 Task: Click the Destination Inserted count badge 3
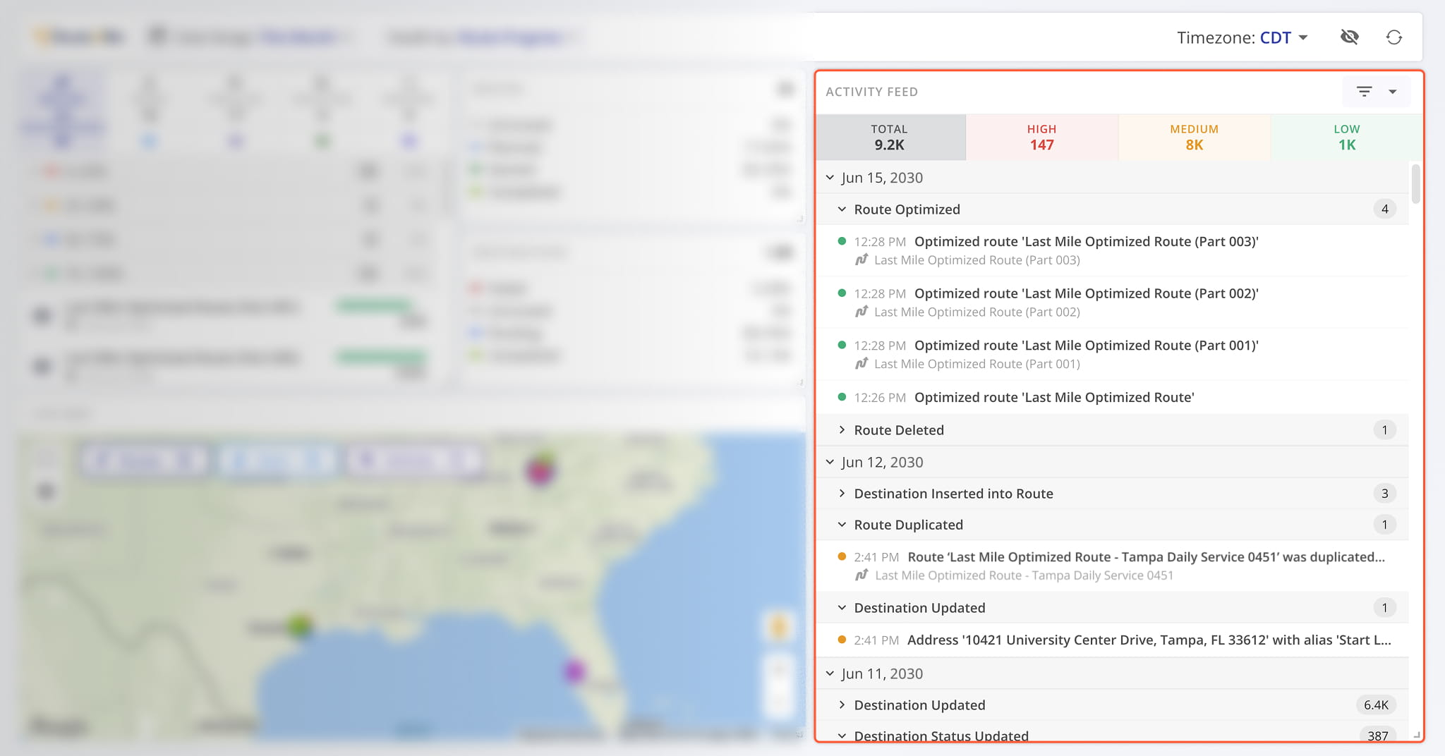[x=1384, y=494]
